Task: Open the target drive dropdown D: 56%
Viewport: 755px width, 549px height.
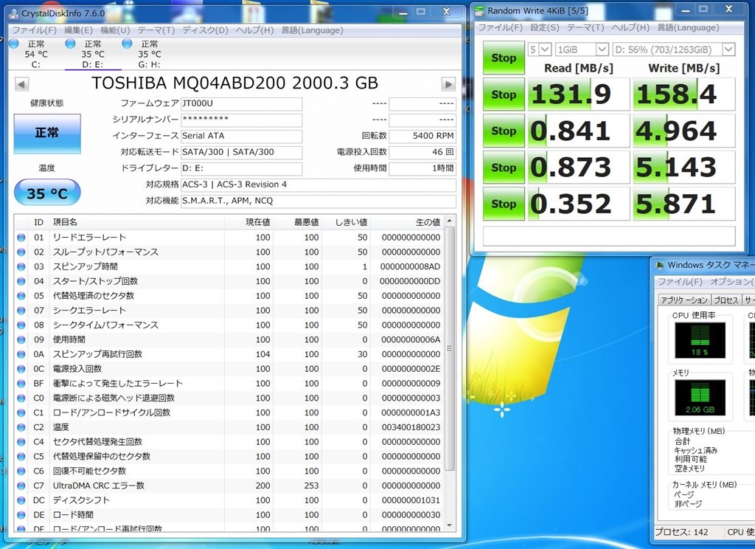Action: [674, 49]
